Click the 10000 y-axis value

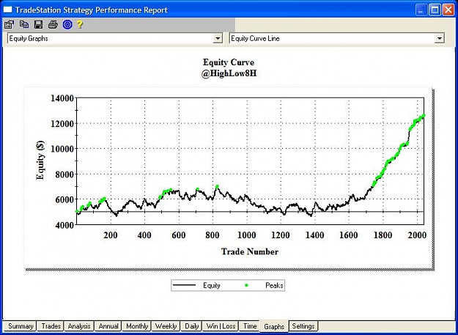(62, 149)
